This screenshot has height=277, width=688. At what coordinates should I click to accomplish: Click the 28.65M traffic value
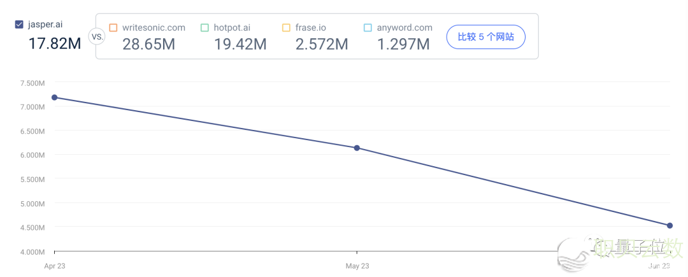148,45
